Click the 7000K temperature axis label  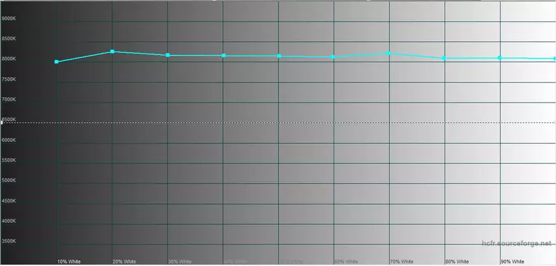9,99
